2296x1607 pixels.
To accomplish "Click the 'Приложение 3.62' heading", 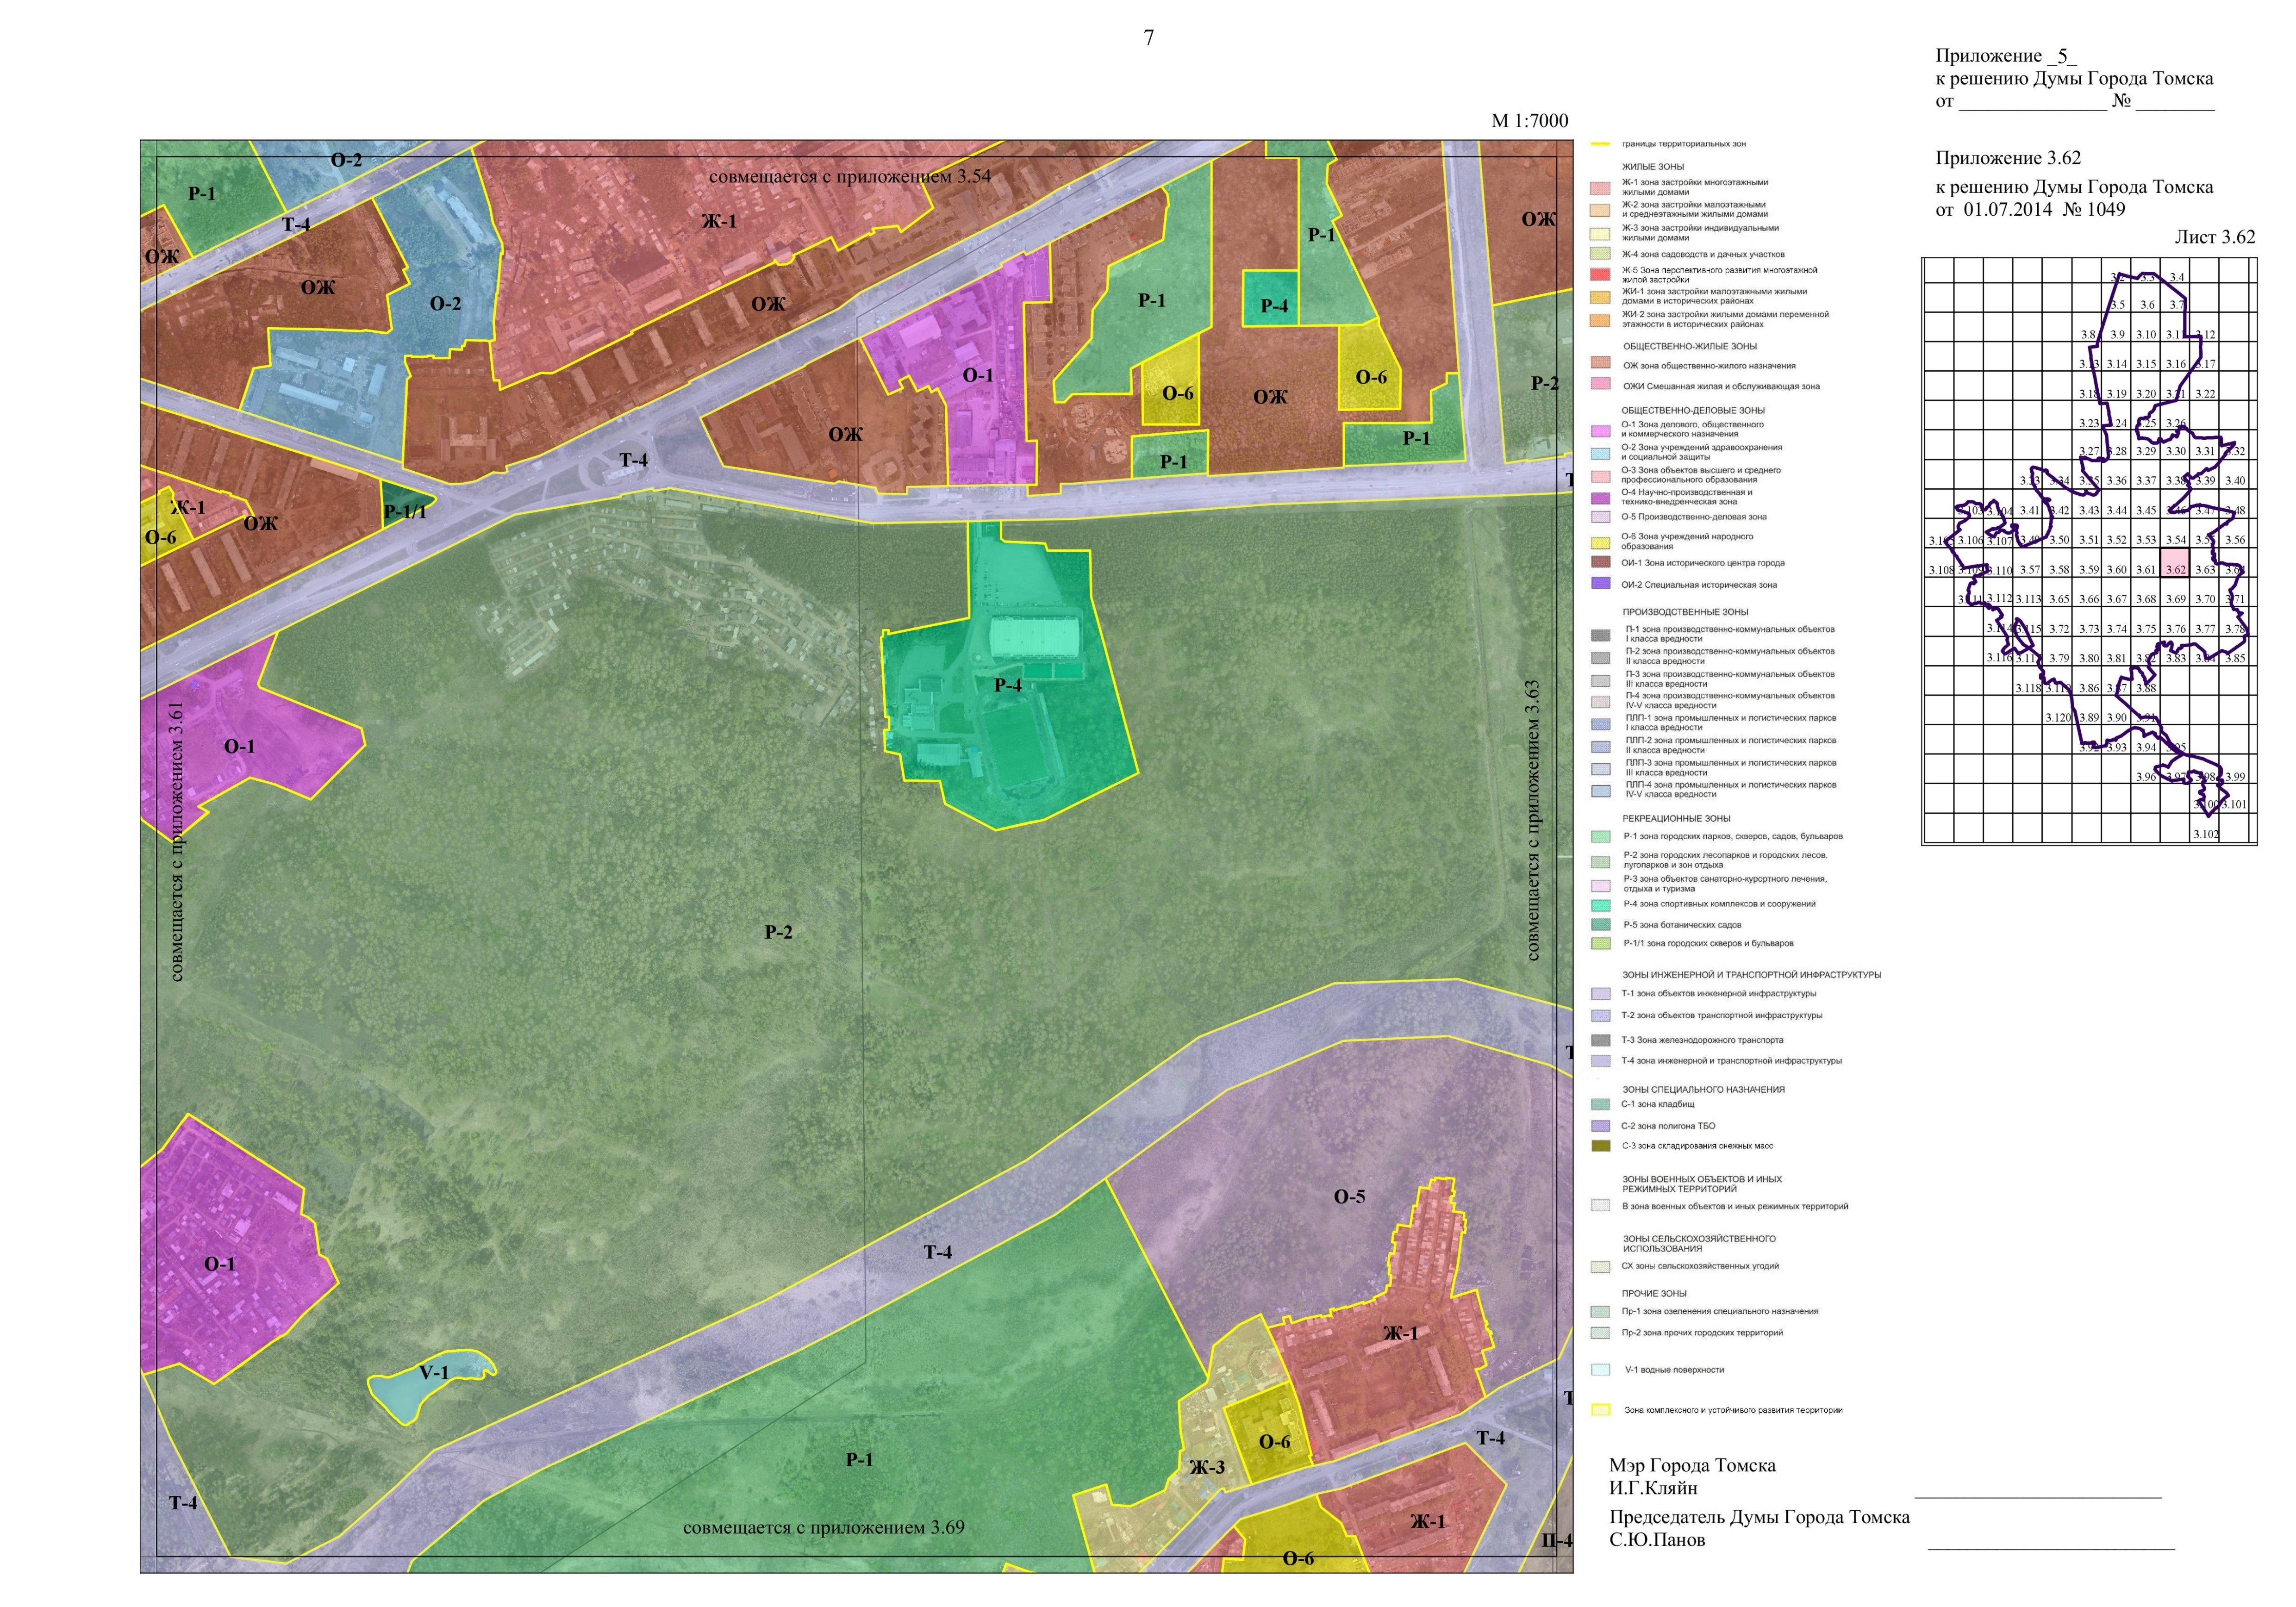I will click(2008, 158).
